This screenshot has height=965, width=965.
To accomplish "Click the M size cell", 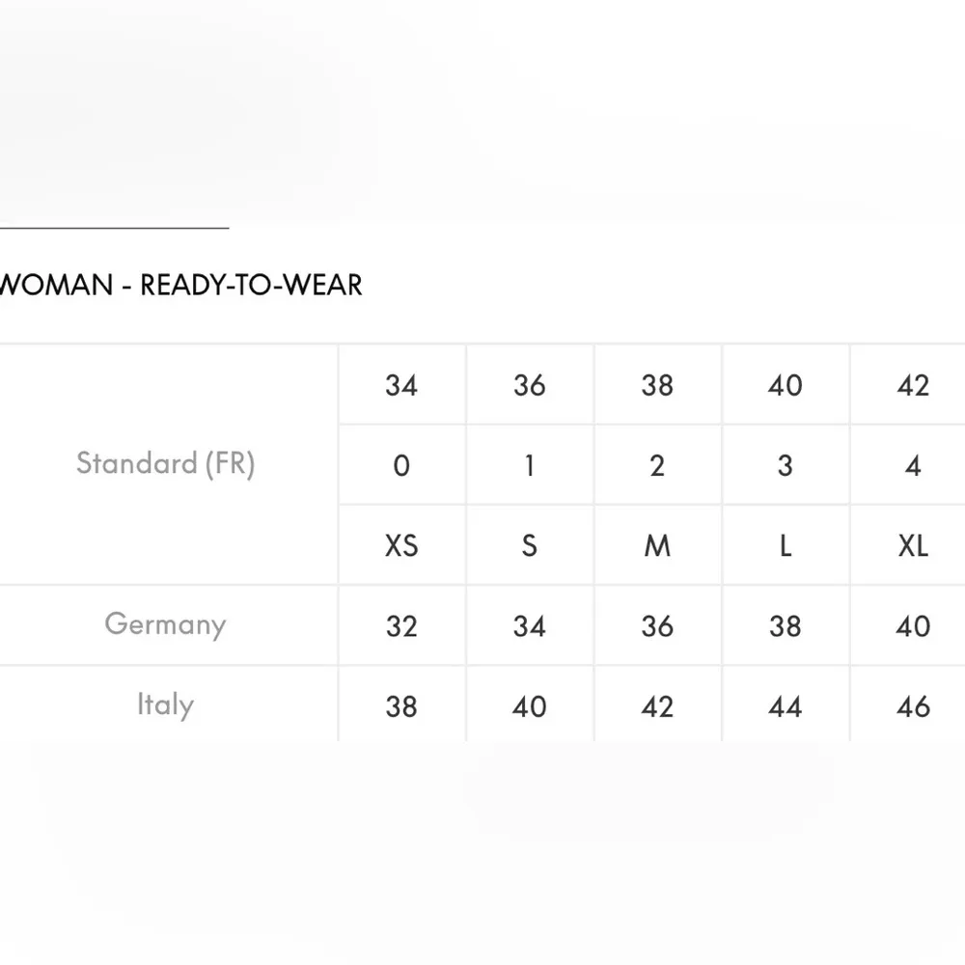I will [x=657, y=546].
